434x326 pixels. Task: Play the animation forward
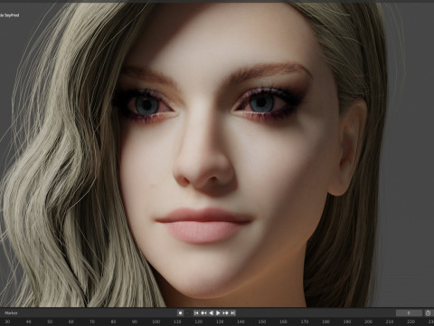click(218, 313)
